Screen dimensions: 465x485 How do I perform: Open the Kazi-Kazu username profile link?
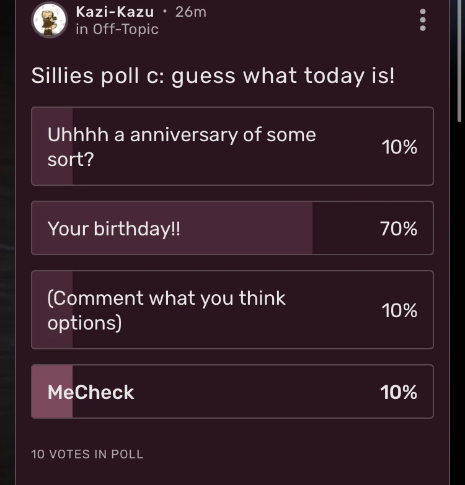pos(115,12)
